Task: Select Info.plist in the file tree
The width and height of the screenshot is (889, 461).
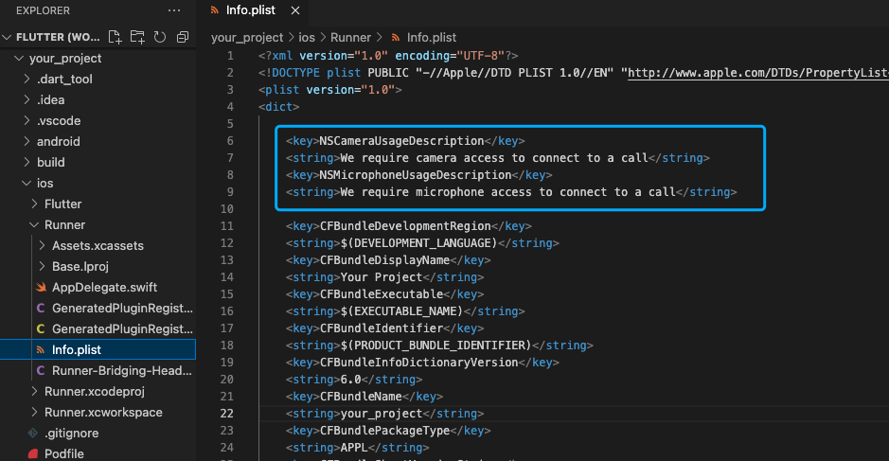Action: coord(77,349)
